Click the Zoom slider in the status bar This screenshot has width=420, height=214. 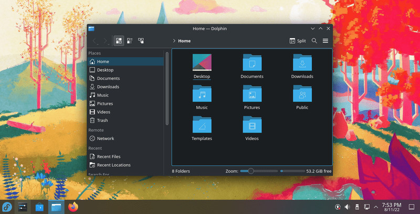[259, 171]
